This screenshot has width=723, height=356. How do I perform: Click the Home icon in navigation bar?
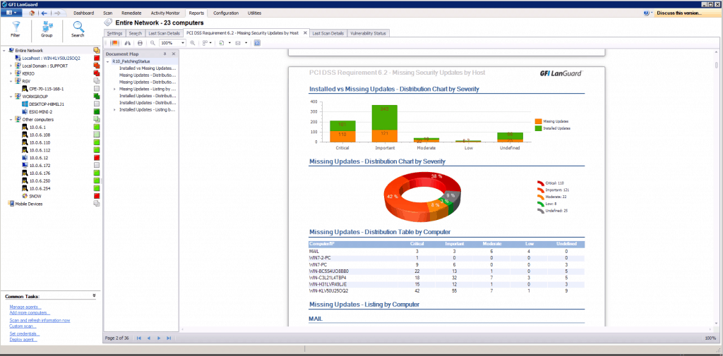32,13
